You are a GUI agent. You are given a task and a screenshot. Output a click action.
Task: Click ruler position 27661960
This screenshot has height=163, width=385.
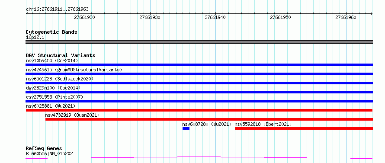pos(346,17)
